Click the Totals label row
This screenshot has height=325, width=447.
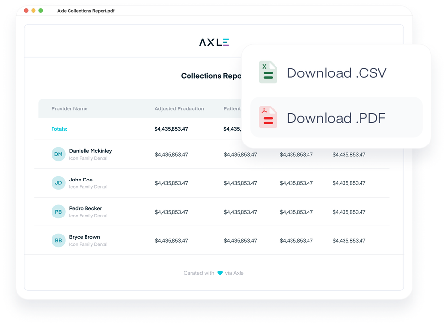tap(59, 129)
